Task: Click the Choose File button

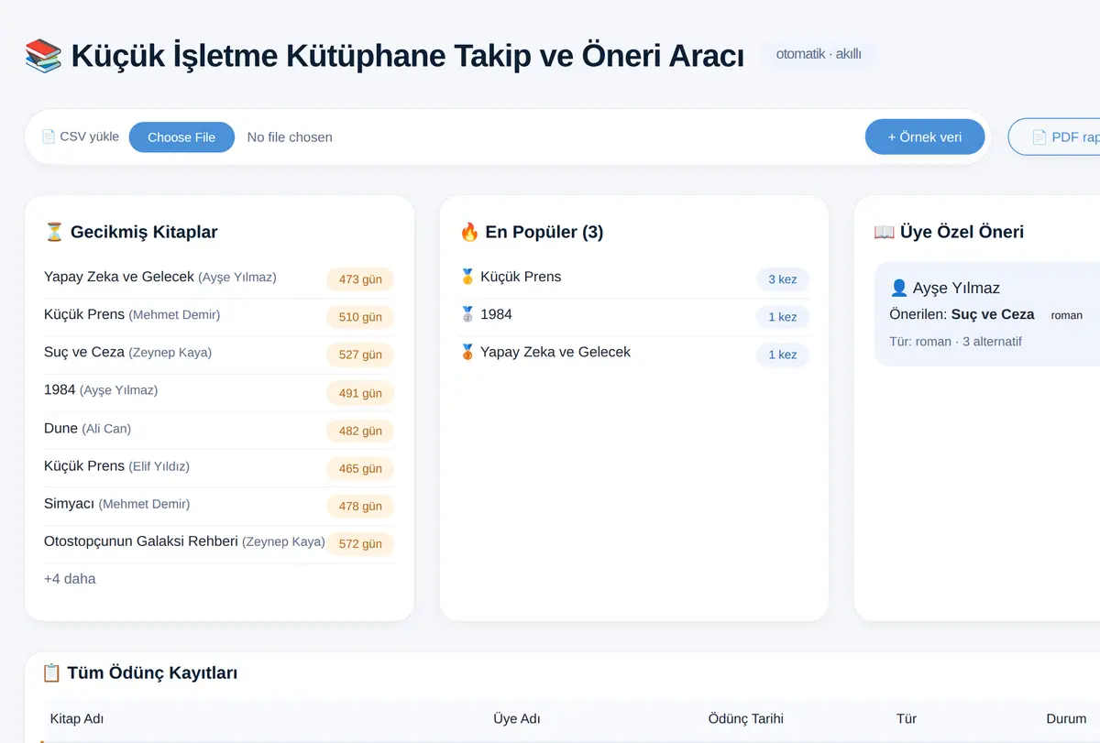Action: pos(181,137)
